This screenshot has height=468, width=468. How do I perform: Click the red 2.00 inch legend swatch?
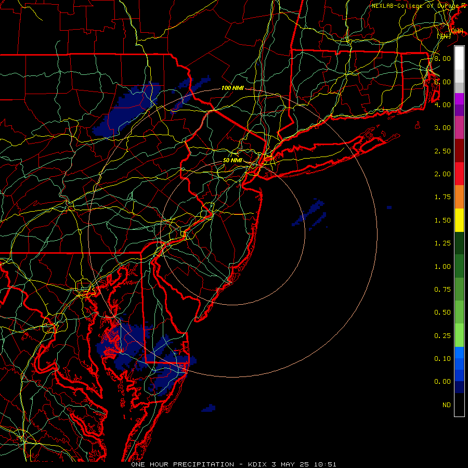pos(459,174)
